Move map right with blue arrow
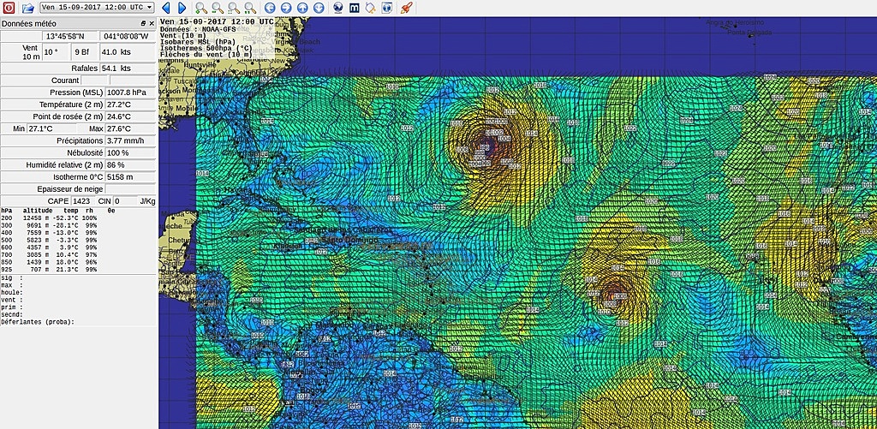Viewport: 877px width, 429px height. 286,8
